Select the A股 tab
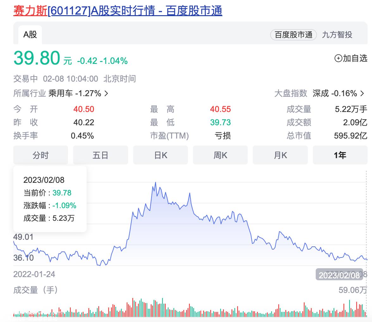Screen dimensions: 372x322 click(30, 35)
